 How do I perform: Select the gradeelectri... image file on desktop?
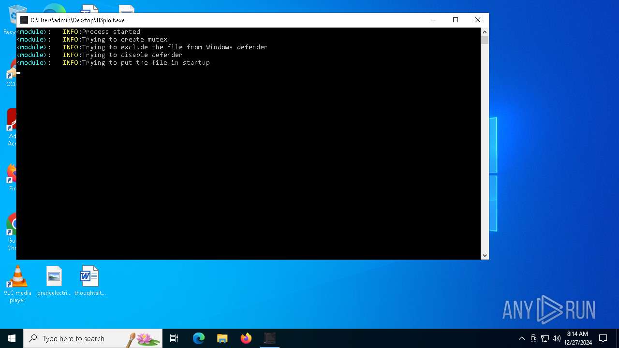[x=54, y=281]
